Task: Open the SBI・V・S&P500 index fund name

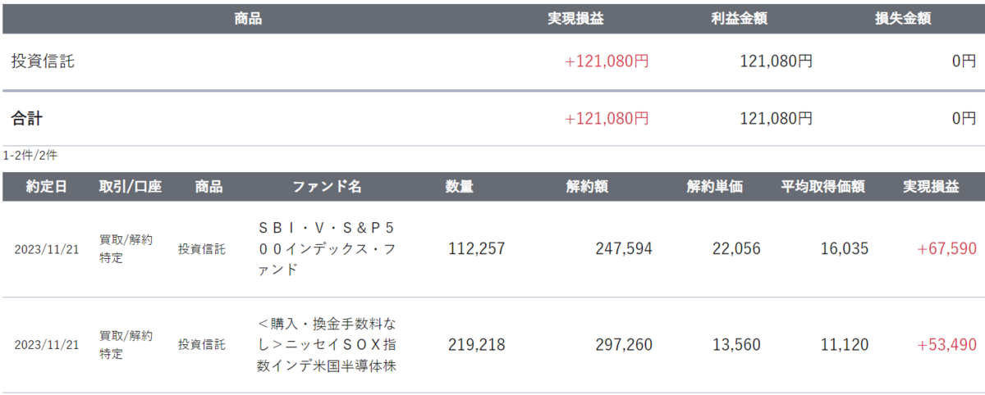Action: click(x=327, y=248)
